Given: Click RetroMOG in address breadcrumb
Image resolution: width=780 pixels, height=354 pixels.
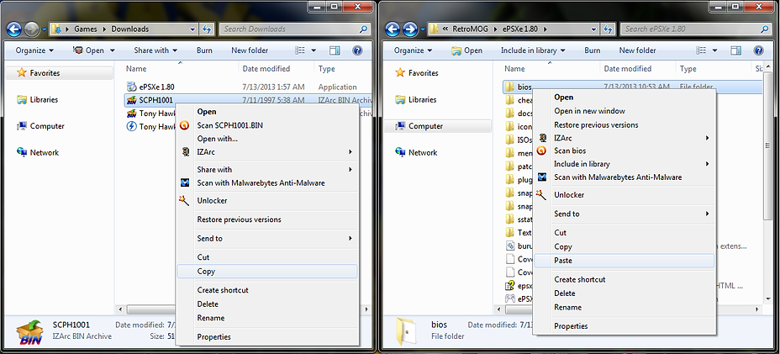Looking at the screenshot, I should click(x=471, y=29).
